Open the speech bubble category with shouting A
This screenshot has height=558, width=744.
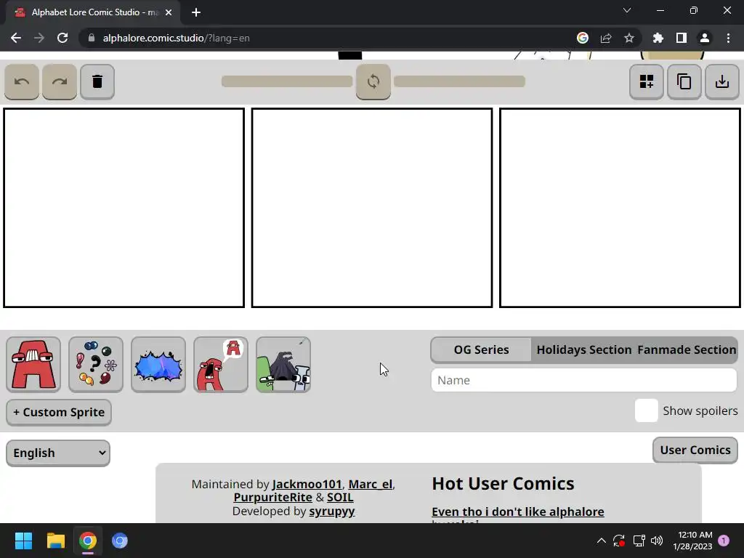coord(221,365)
